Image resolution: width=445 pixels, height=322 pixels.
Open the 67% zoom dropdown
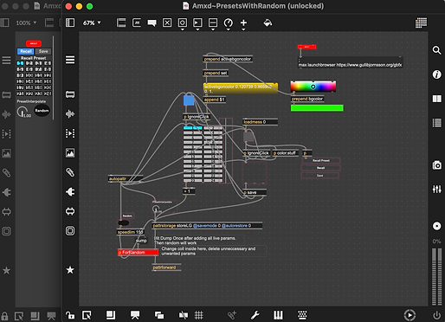point(92,23)
